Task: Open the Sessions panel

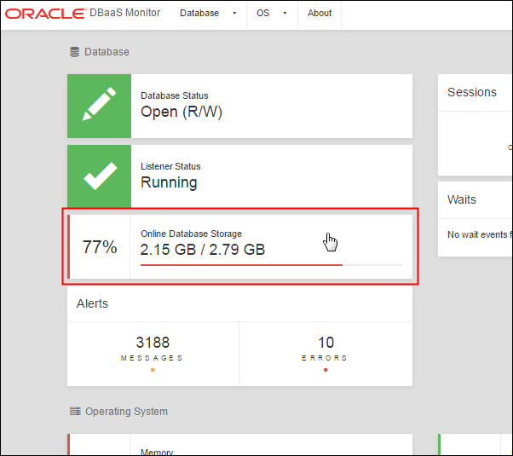Action: pos(471,92)
